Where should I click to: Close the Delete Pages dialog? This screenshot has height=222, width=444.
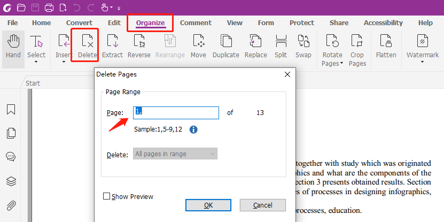tap(287, 74)
